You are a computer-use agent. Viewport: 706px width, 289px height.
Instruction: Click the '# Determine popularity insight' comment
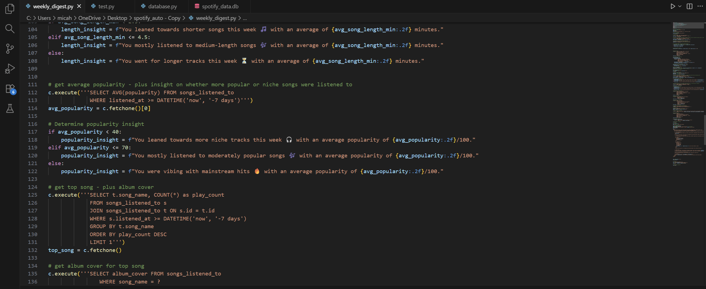click(96, 124)
